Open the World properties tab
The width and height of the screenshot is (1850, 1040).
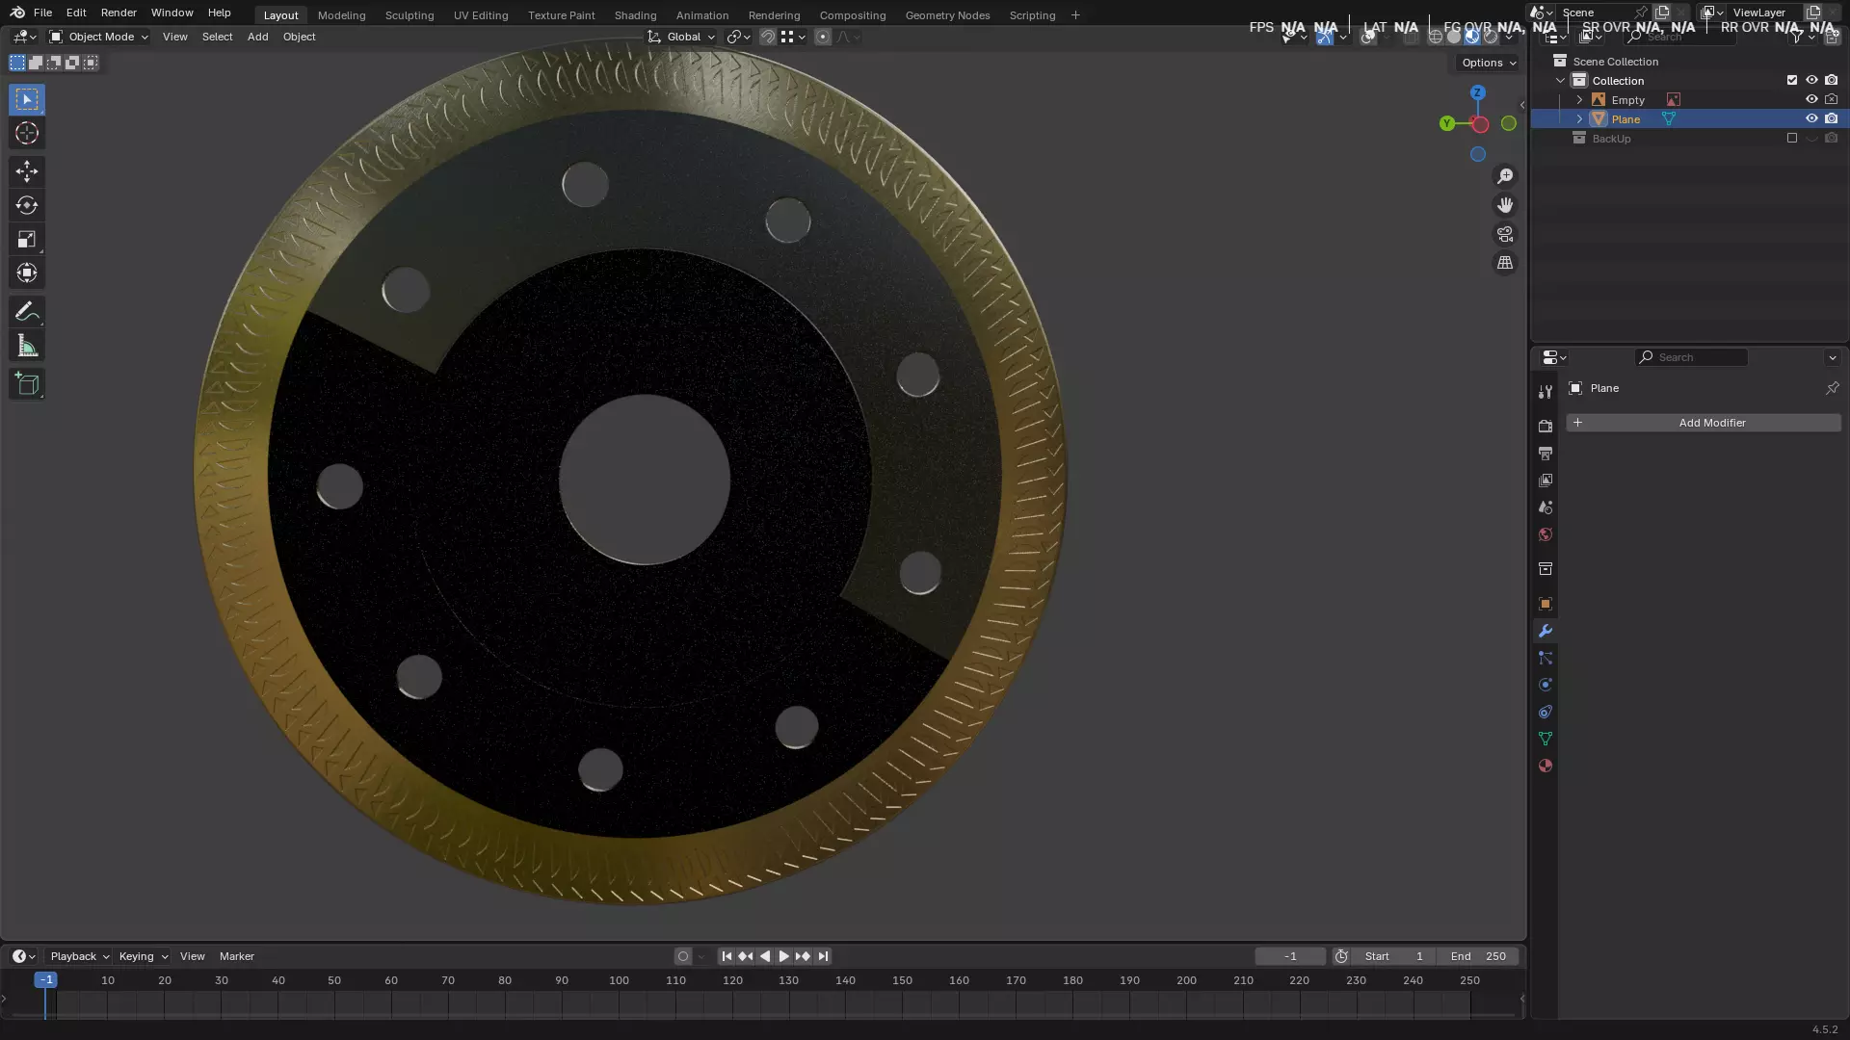[1546, 534]
